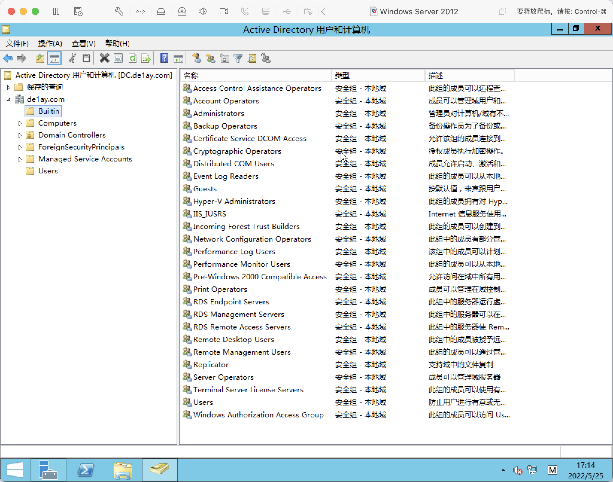Click the Delete (X) toolbar icon
Image resolution: width=613 pixels, height=482 pixels.
point(104,58)
